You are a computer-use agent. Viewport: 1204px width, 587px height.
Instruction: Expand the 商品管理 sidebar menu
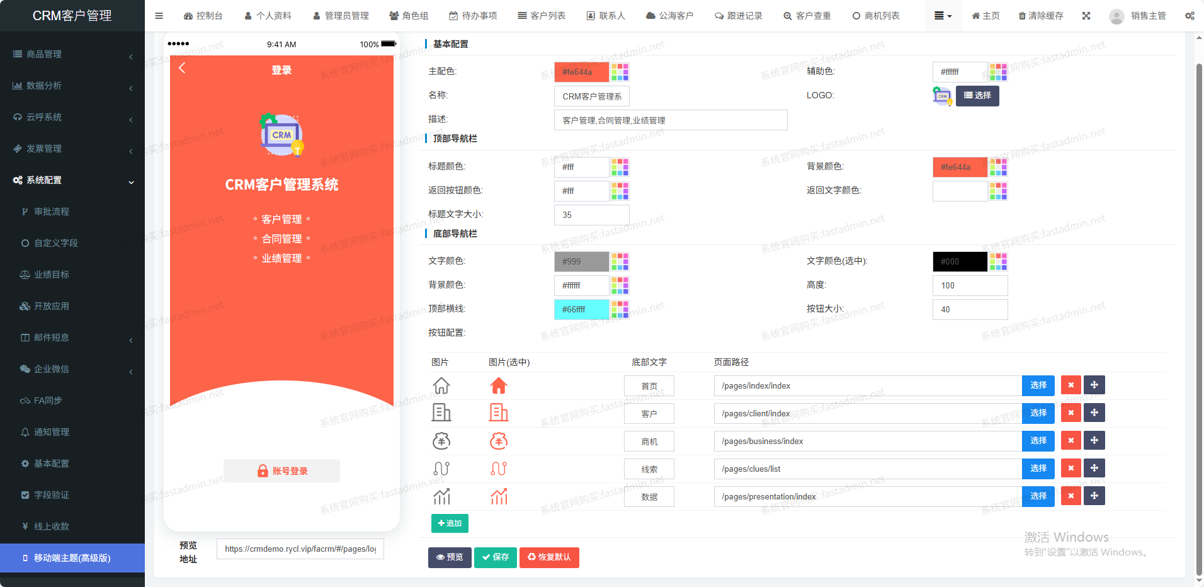tap(72, 54)
